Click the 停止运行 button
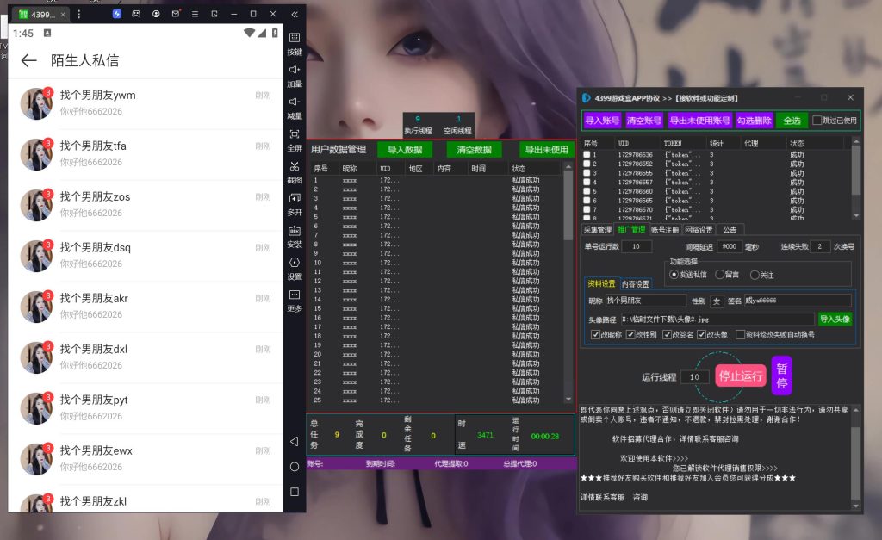This screenshot has width=882, height=540. 741,376
